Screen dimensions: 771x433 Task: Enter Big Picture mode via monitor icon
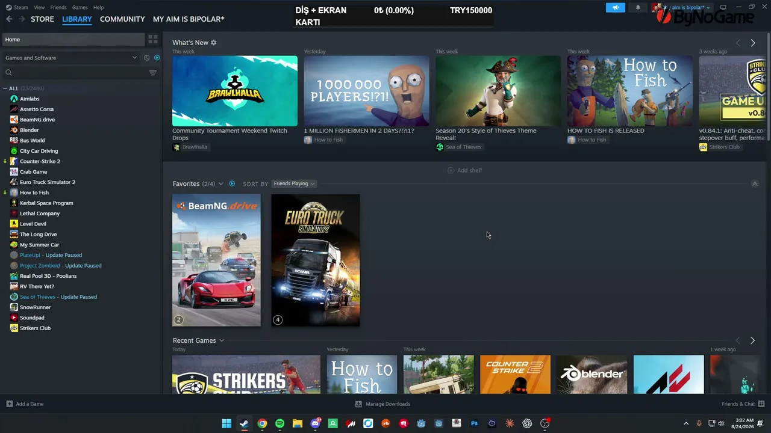[723, 7]
